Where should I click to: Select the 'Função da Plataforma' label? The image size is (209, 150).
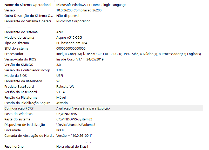21,98
